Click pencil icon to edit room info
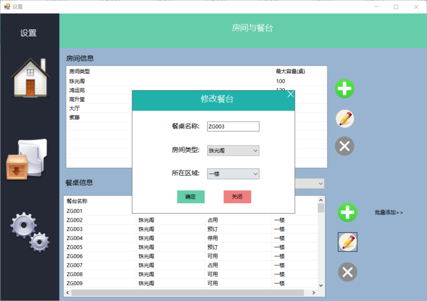The height and width of the screenshot is (301, 427). click(x=344, y=119)
